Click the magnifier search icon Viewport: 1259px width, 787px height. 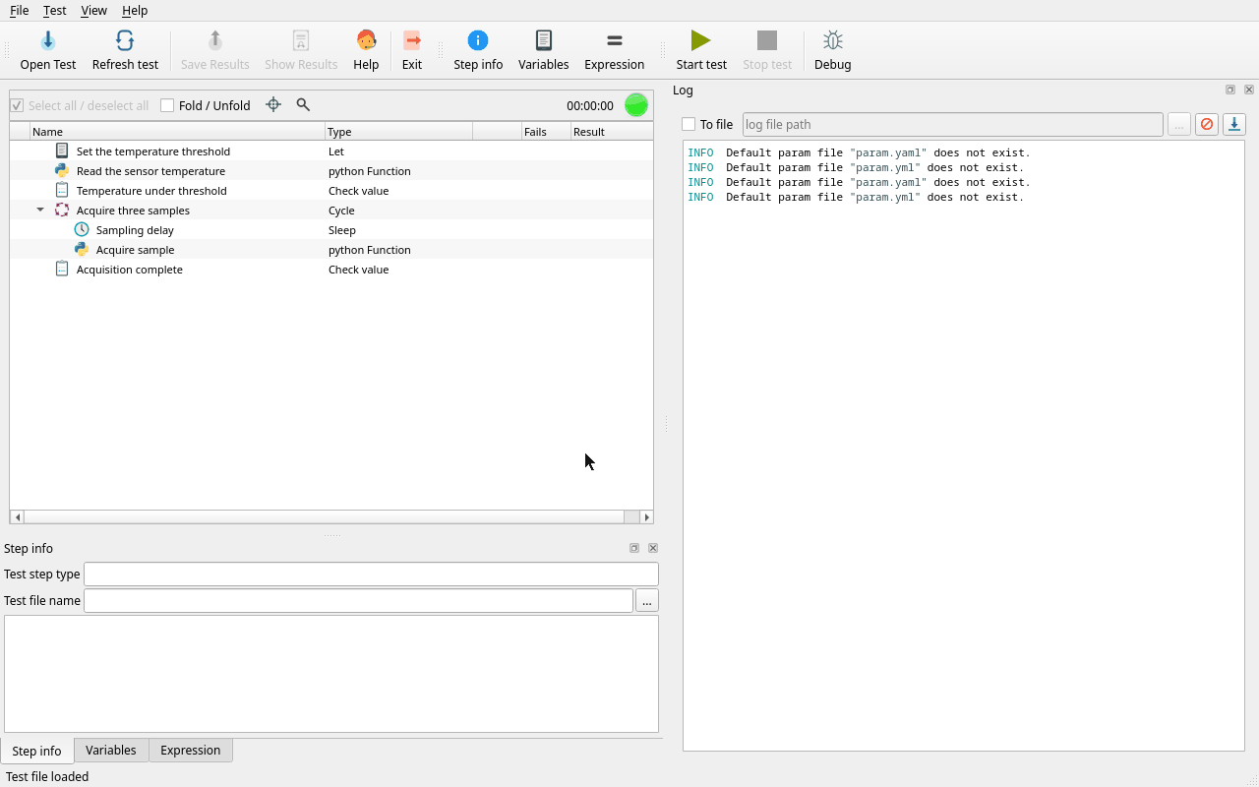coord(303,104)
